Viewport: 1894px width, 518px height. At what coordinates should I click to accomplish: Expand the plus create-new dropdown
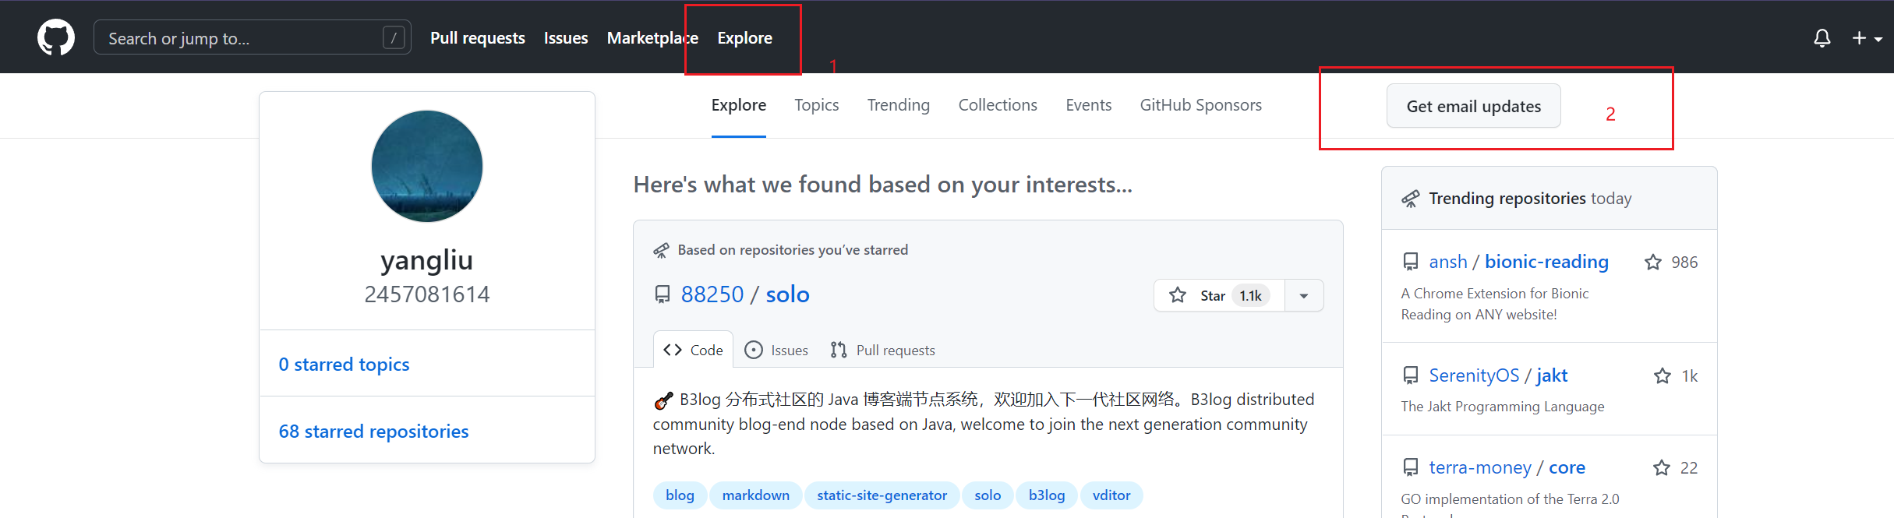(x=1867, y=38)
